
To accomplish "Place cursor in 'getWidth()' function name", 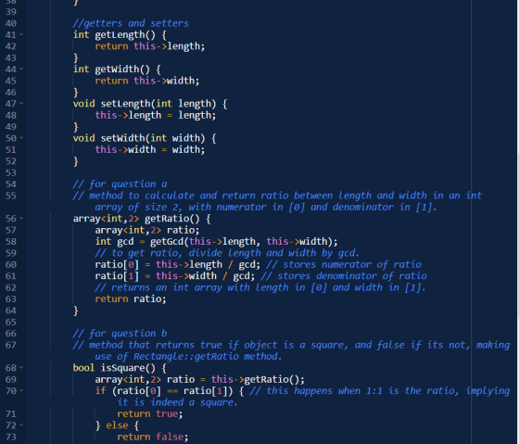I will click(x=122, y=70).
